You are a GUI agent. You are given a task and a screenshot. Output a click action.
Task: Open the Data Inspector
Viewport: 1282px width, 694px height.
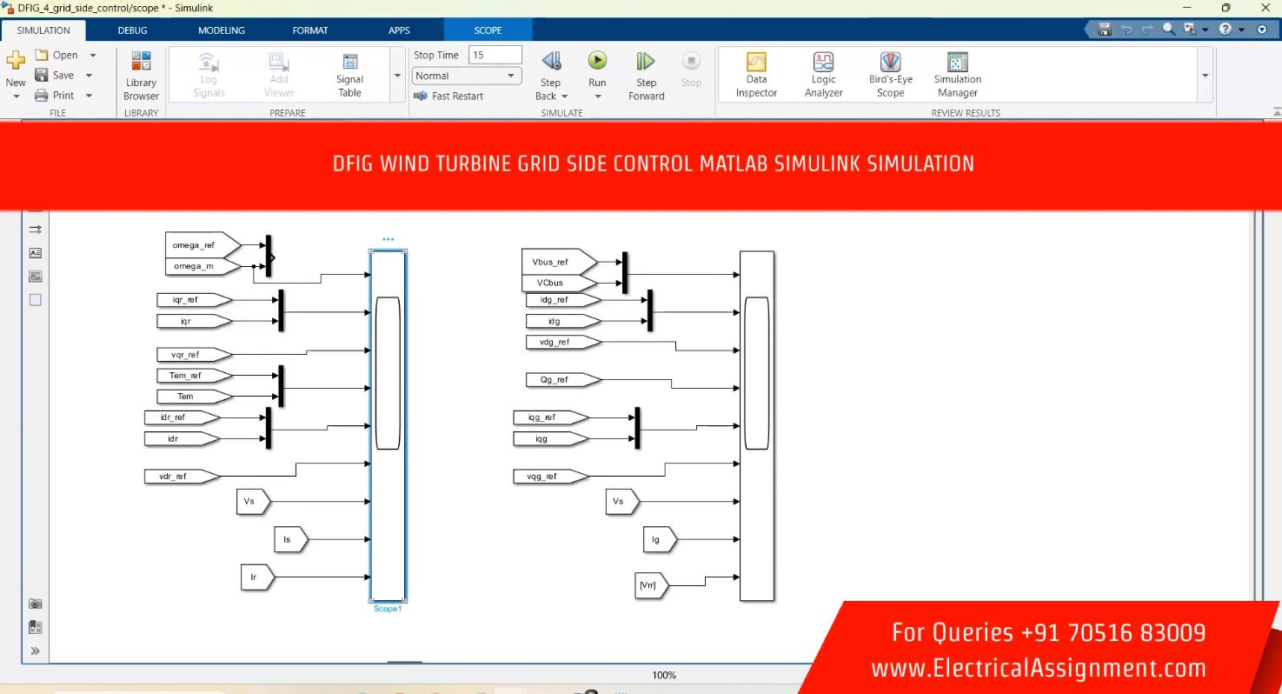coord(756,75)
